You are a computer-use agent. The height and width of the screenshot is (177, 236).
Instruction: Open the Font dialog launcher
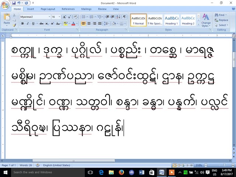tap(77, 29)
